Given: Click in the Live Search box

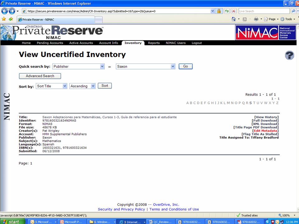Looking at the screenshot, I should [265, 11].
